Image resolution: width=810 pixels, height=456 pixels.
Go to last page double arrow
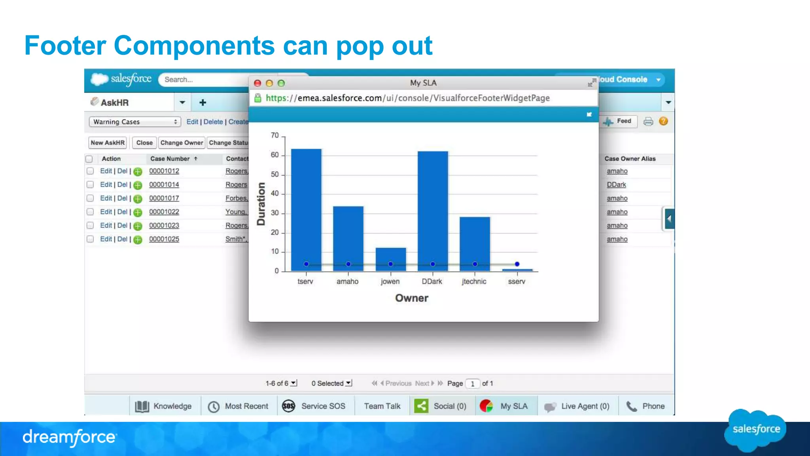tap(440, 383)
